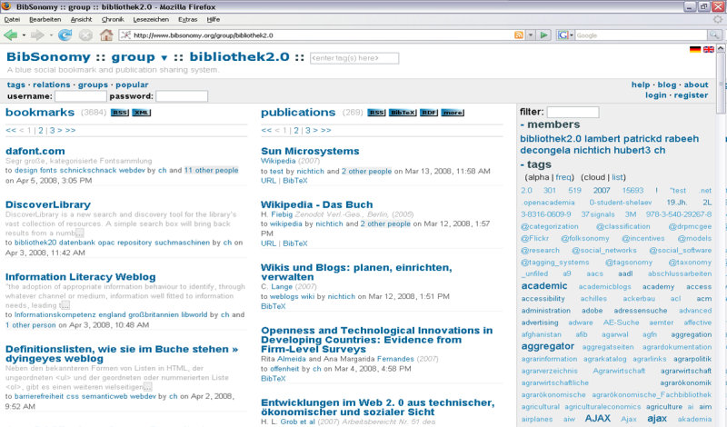Click the Google search engine icon
Screen dimensions: 727x427
pyautogui.click(x=563, y=35)
